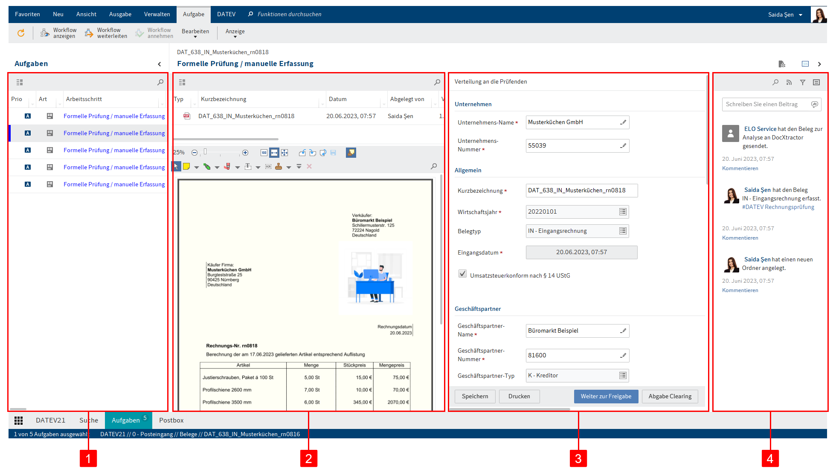Rotate the page right in the viewer

(313, 153)
